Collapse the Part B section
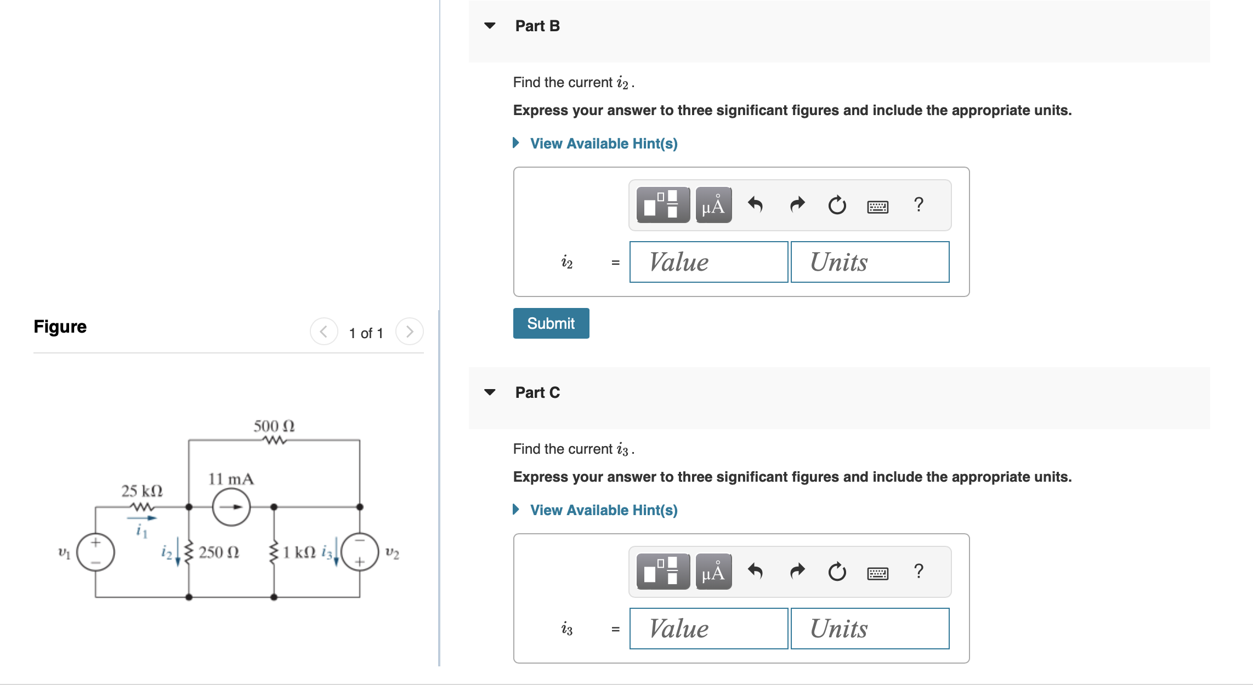Image resolution: width=1253 pixels, height=685 pixels. pyautogui.click(x=490, y=26)
